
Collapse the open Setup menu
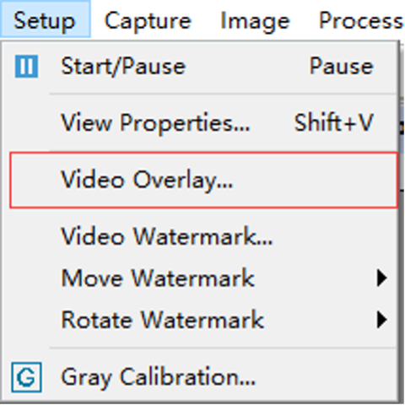pos(45,19)
